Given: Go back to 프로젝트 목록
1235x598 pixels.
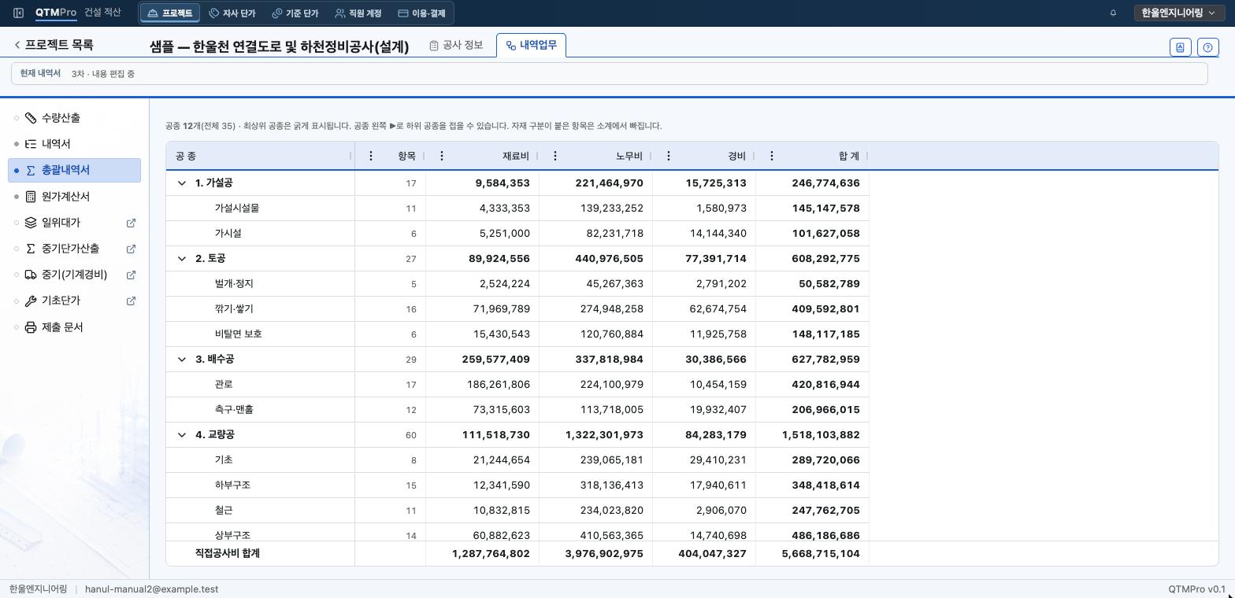Looking at the screenshot, I should (54, 46).
